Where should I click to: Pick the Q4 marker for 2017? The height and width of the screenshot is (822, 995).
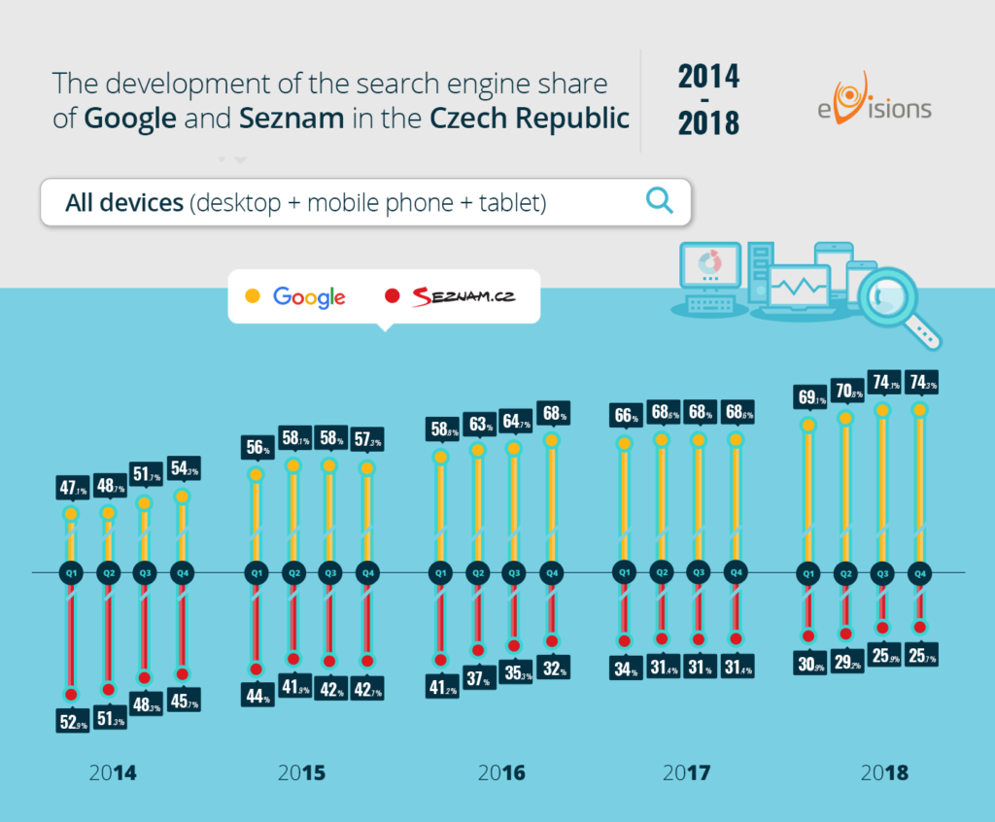(737, 572)
